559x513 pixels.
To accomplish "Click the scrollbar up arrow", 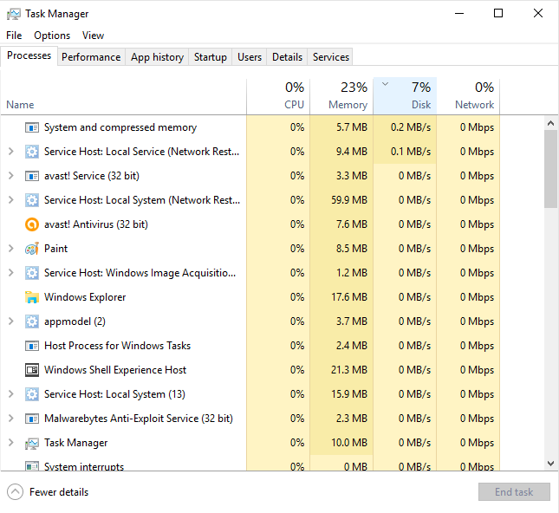I will 551,123.
